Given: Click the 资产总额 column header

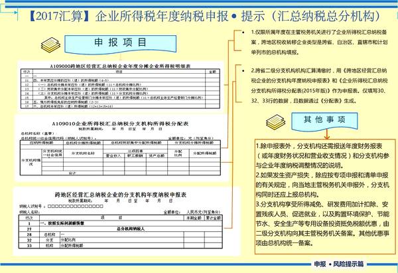Looking at the screenshot, I should click(x=157, y=156).
